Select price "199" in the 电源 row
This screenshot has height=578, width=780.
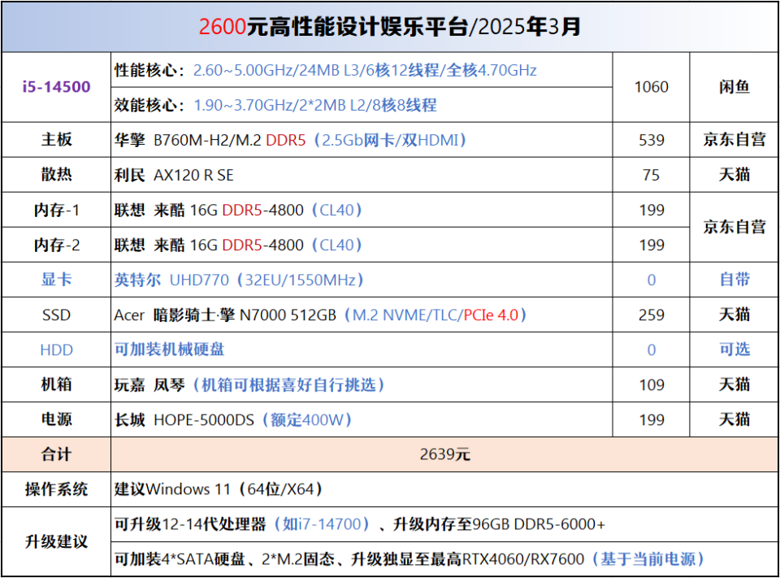[x=652, y=419]
